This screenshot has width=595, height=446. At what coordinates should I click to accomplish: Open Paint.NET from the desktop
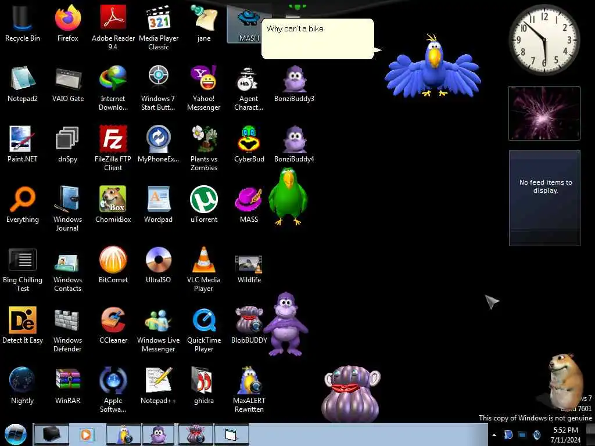pos(23,144)
